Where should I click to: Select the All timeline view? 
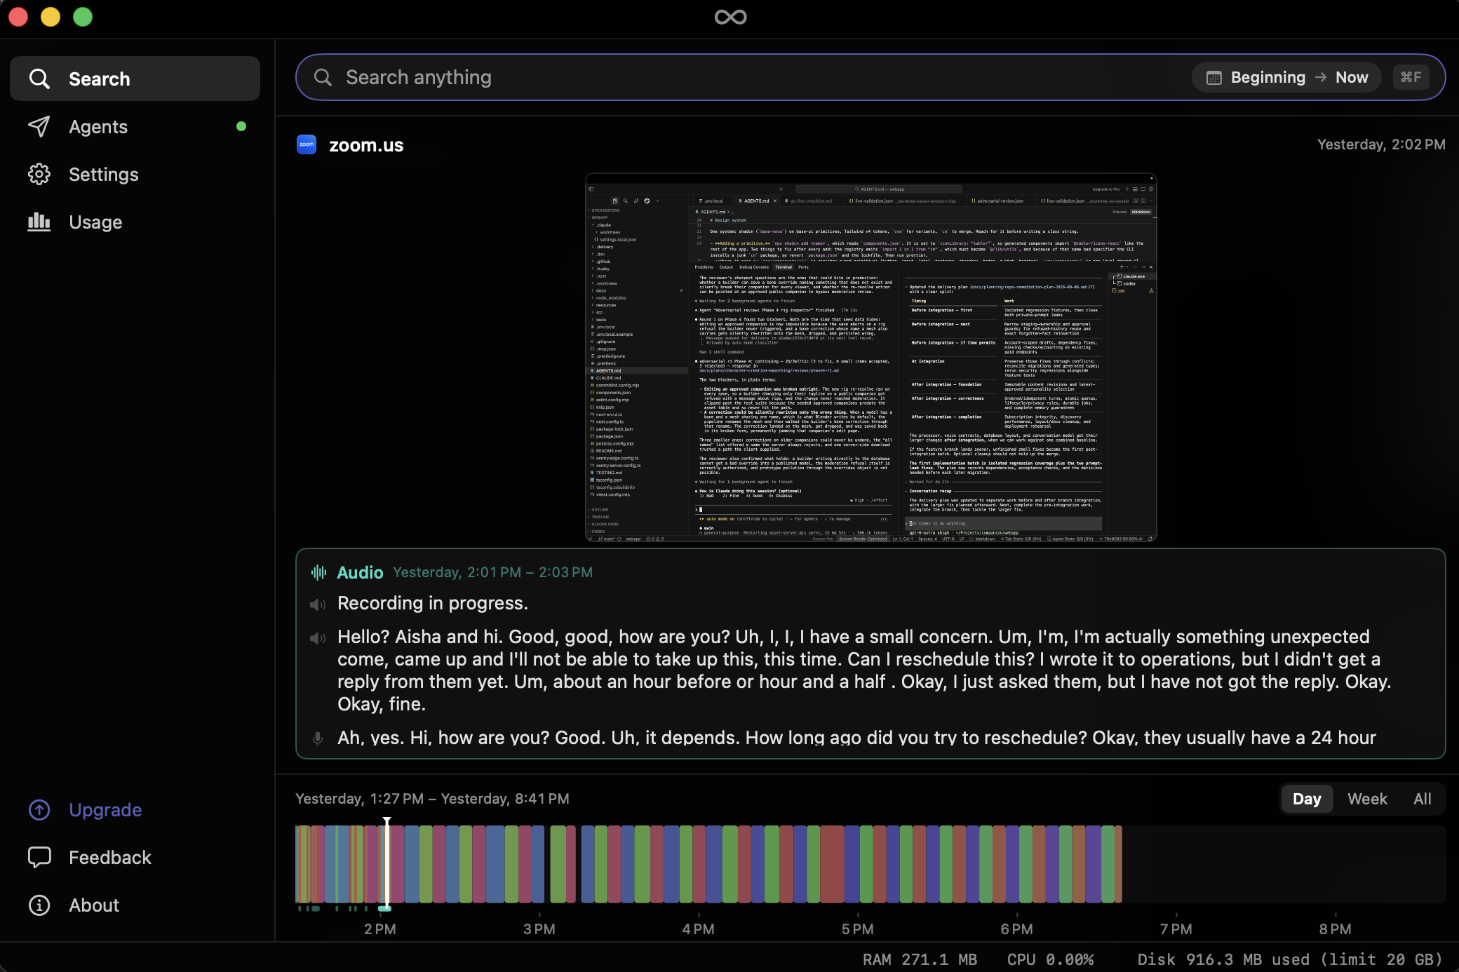(1423, 799)
